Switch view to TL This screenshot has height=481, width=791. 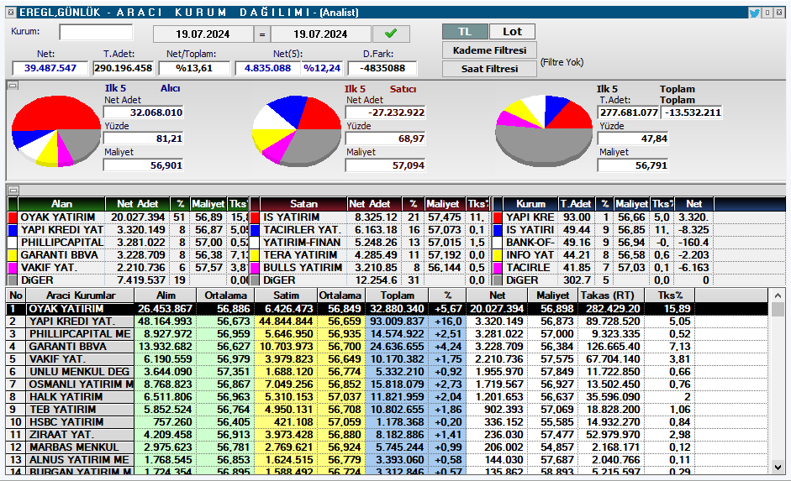(465, 32)
